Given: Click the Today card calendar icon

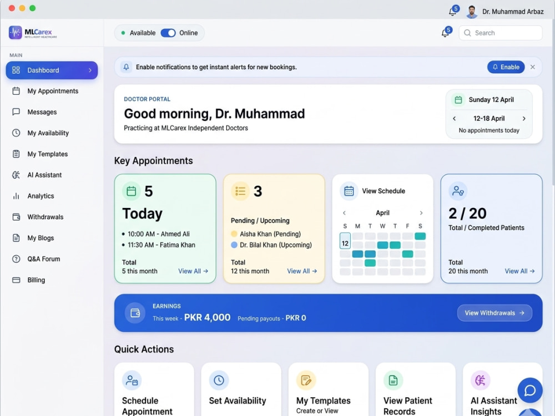Looking at the screenshot, I should pos(132,191).
